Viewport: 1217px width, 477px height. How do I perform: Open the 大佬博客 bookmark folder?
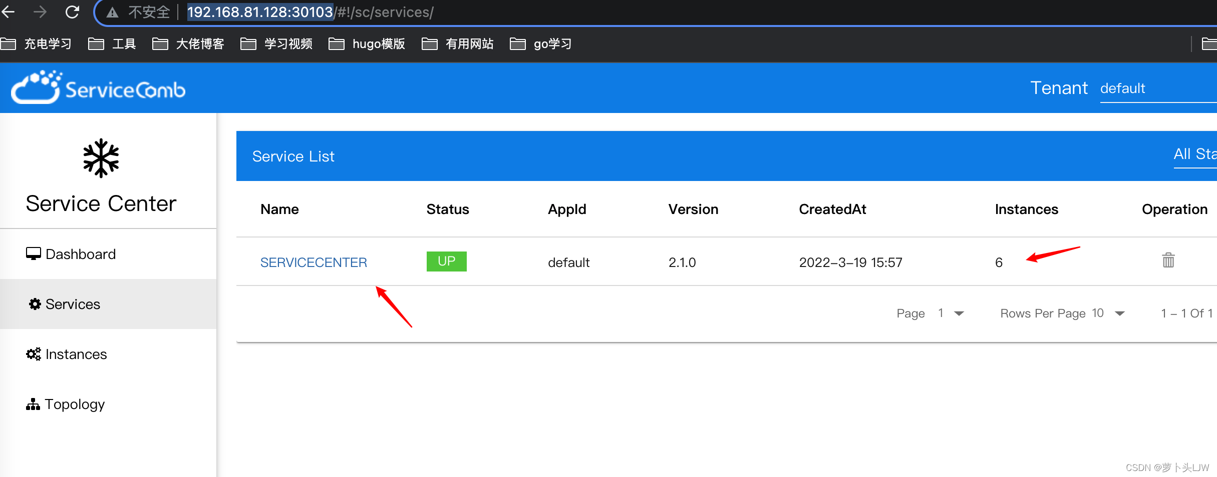(188, 44)
